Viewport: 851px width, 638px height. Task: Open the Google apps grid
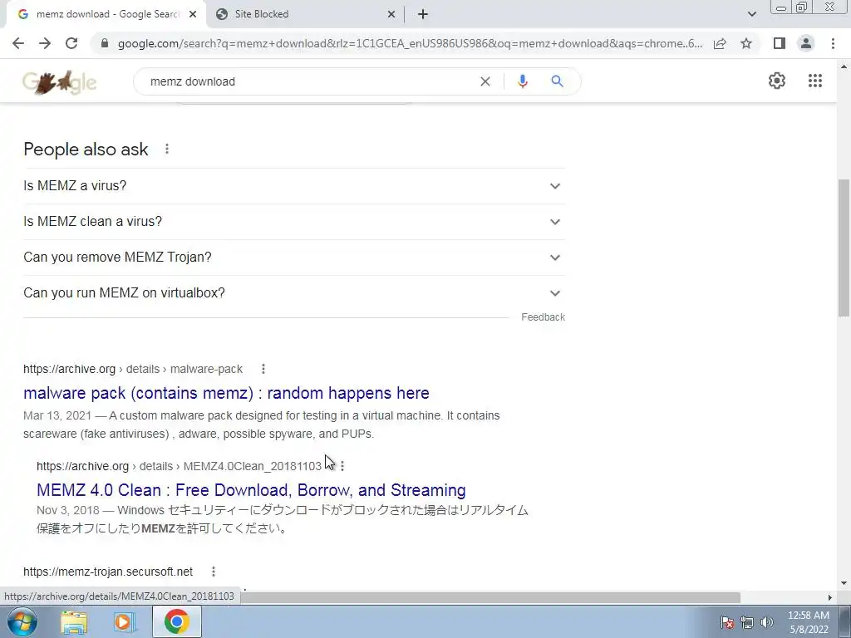tap(814, 81)
